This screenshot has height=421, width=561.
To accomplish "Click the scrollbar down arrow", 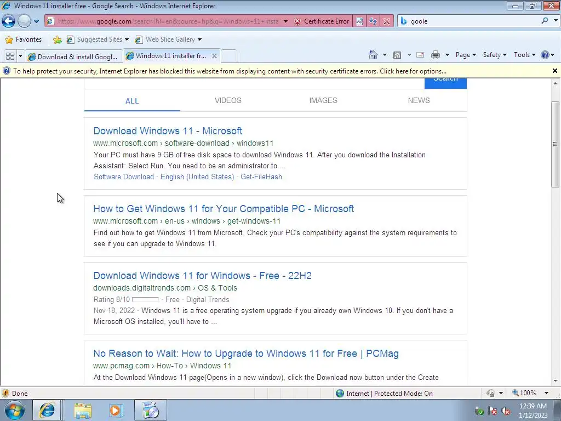I will [556, 381].
